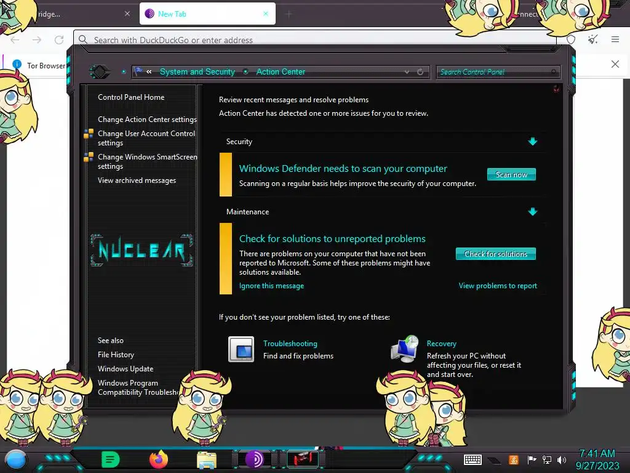The image size is (630, 473).
Task: Refresh the Control Panel address bar
Action: pyautogui.click(x=420, y=71)
